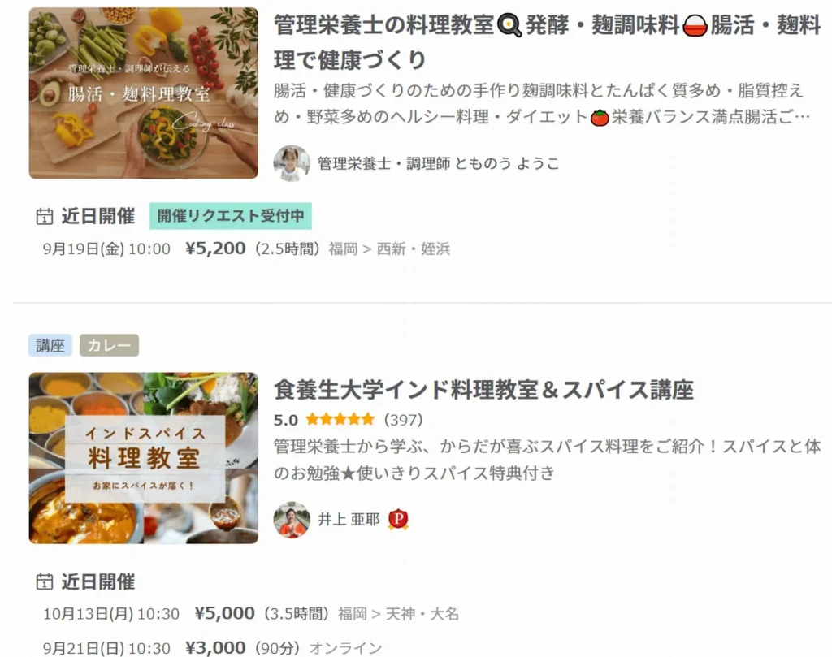Click the 食養生大学インド料理教室＆スパイス講座 title
This screenshot has width=832, height=657.
click(483, 390)
